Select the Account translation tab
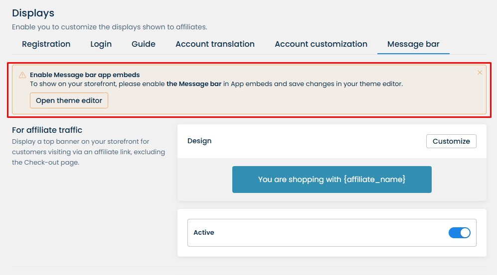The width and height of the screenshot is (497, 275). click(215, 44)
